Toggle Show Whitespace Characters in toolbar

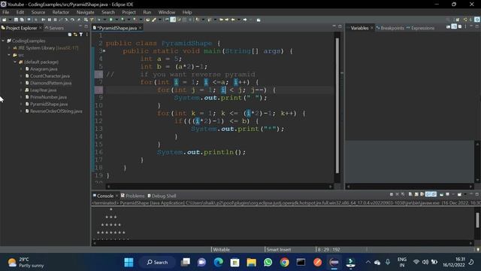click(x=190, y=20)
